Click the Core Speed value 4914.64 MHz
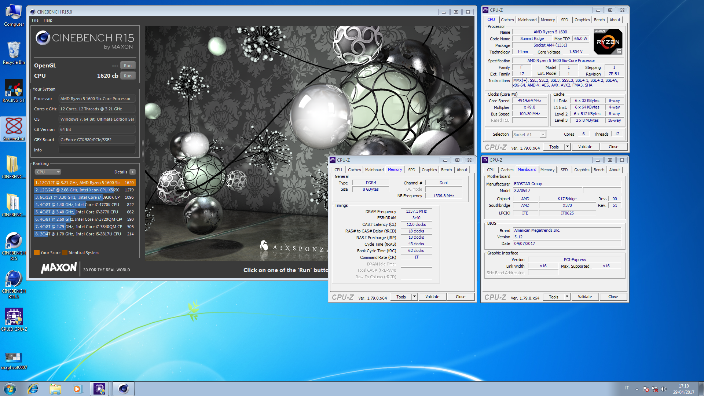This screenshot has height=396, width=704. tap(529, 100)
